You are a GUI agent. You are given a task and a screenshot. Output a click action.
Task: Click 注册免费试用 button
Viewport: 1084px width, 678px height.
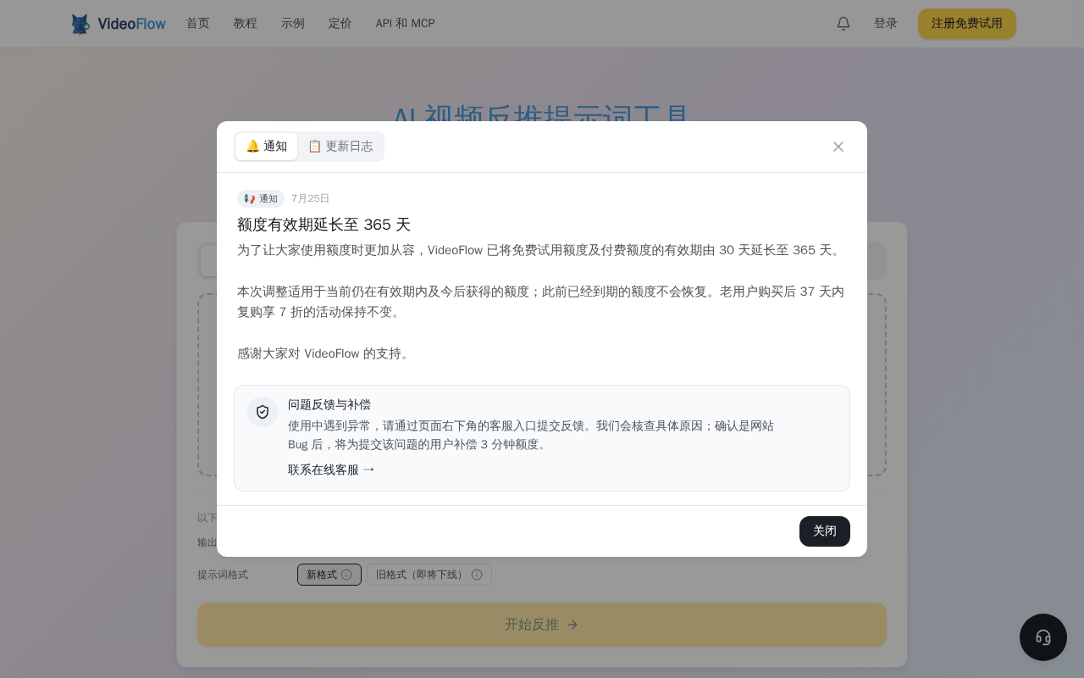tap(967, 24)
